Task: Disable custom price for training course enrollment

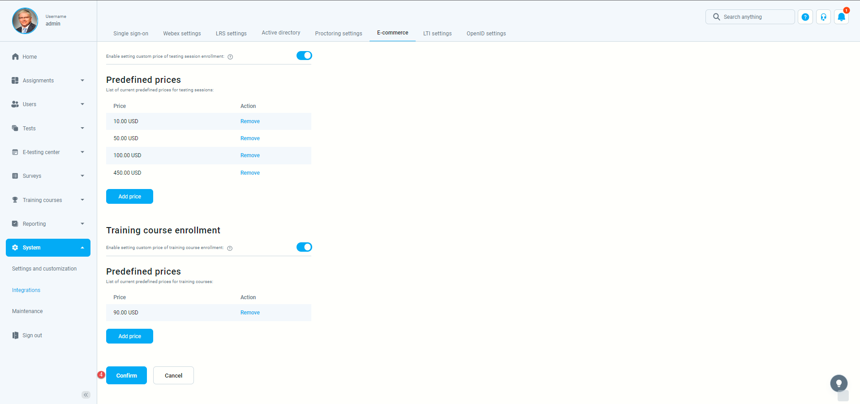Action: 304,247
